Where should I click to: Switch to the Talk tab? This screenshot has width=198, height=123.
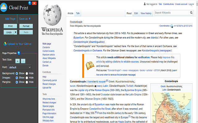[x=78, y=13]
